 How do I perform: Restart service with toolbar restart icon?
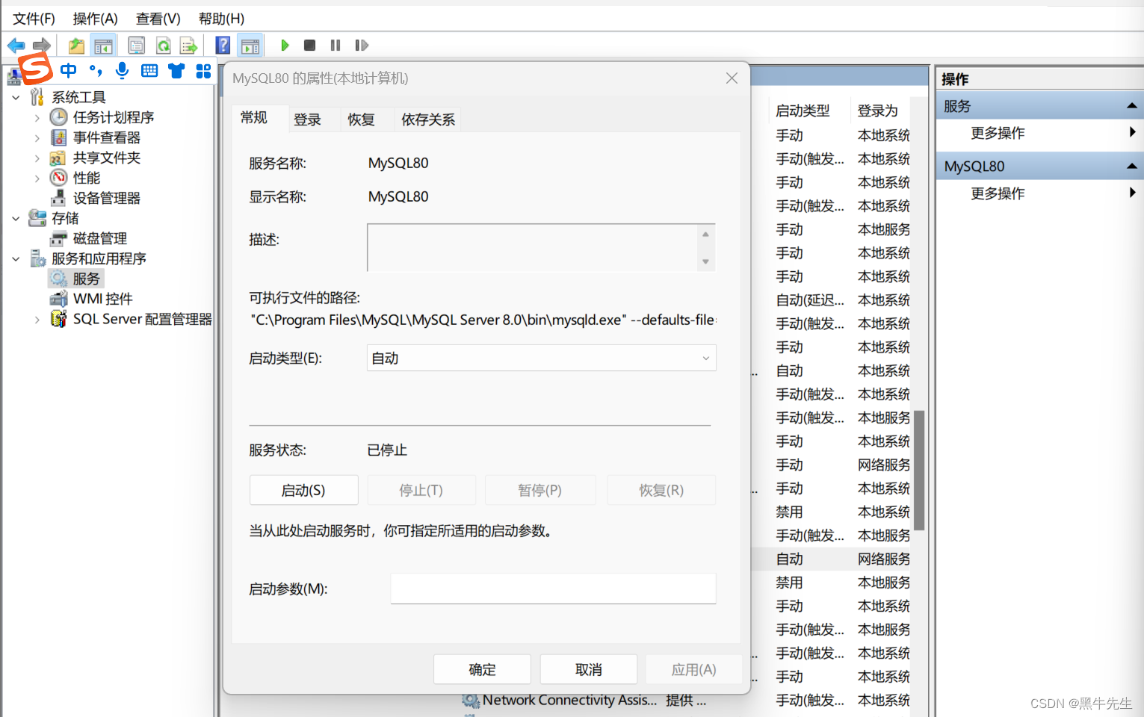pos(362,46)
